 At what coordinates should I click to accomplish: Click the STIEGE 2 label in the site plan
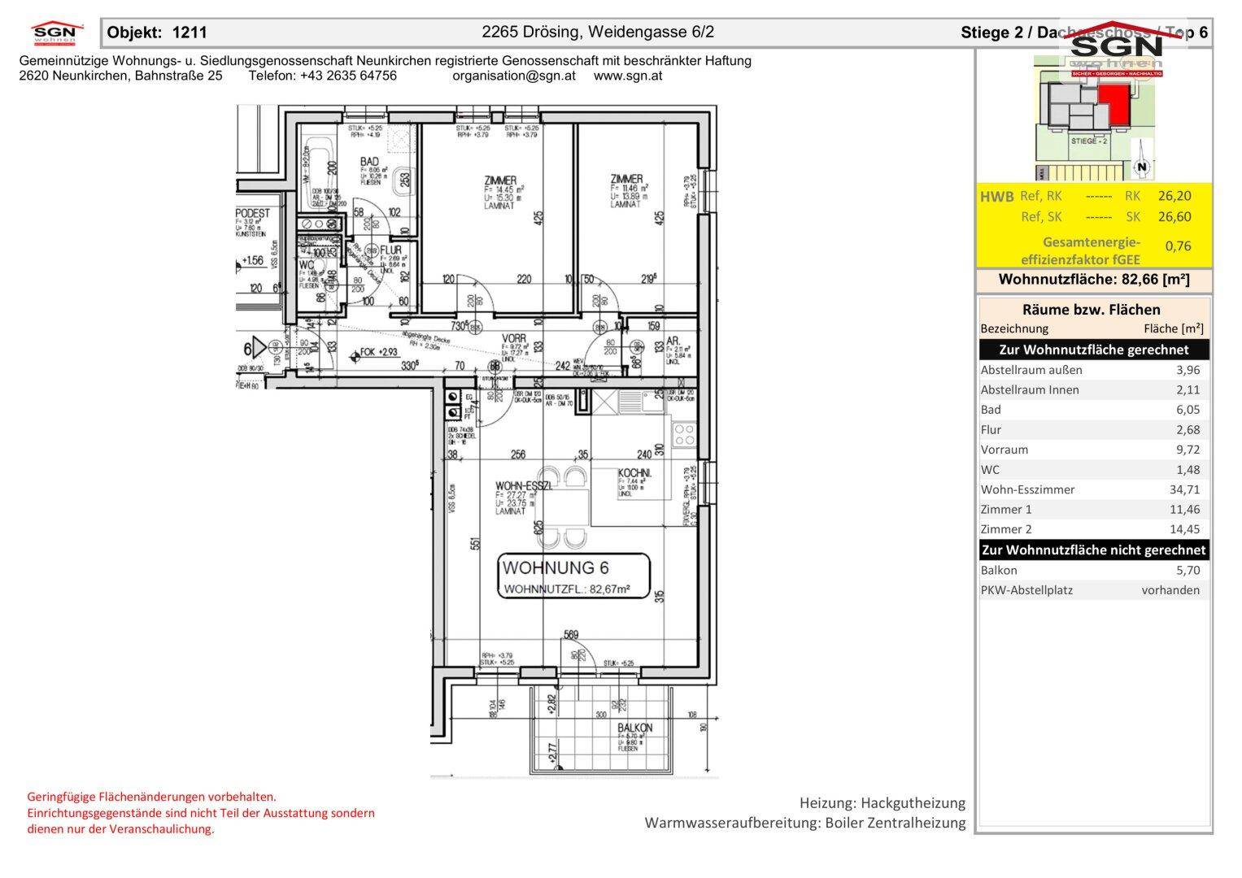click(1089, 141)
